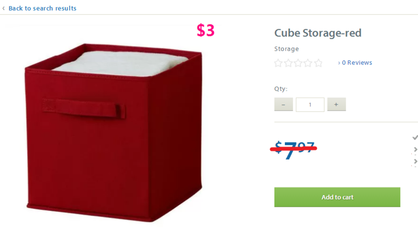Viewport: 418px width, 237px height.
Task: Decrease quantity with the minus button
Action: 284,104
